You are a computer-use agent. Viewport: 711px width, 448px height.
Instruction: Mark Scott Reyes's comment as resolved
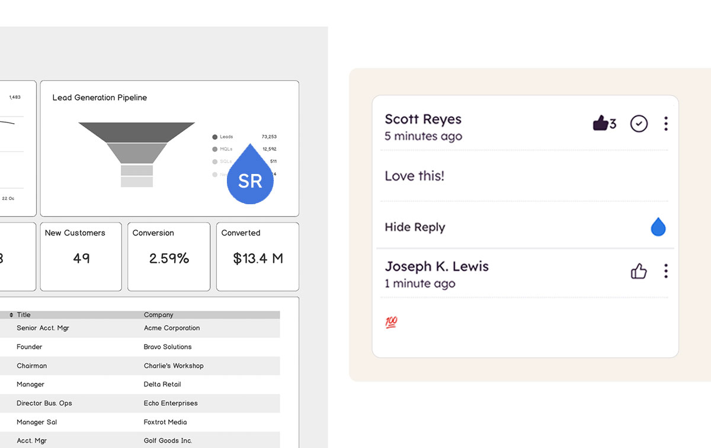tap(639, 124)
